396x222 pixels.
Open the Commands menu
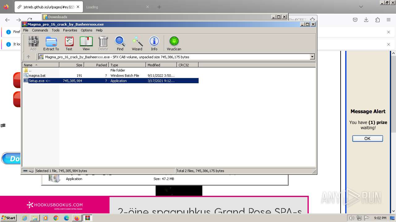point(40,30)
